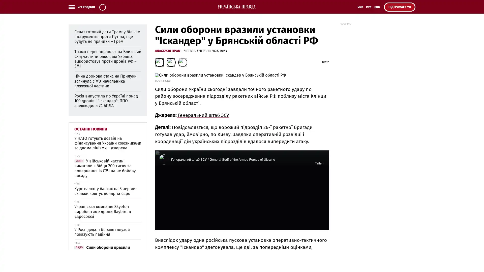Open news about Skyeton Raybird drones
This screenshot has height=272, width=484.
point(103,212)
